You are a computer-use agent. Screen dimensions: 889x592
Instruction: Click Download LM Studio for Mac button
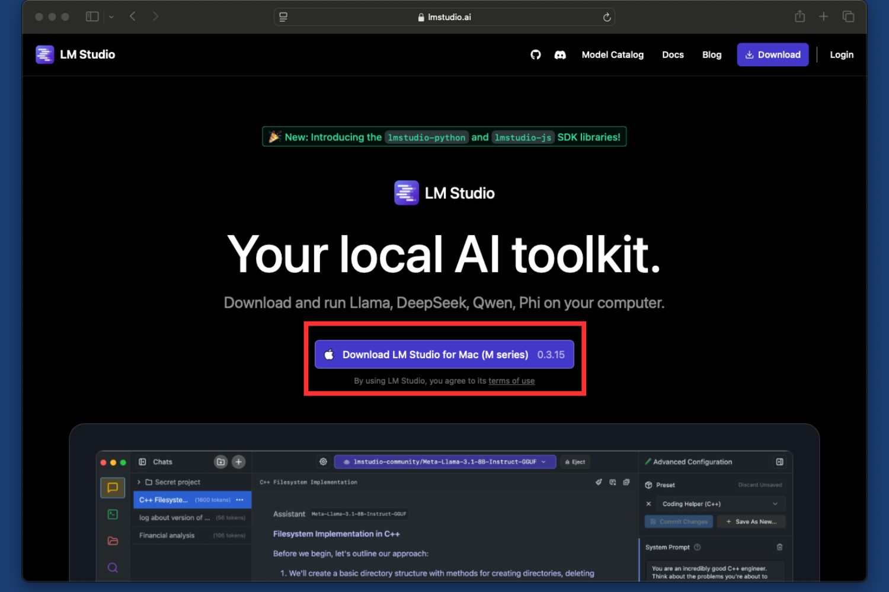click(444, 354)
